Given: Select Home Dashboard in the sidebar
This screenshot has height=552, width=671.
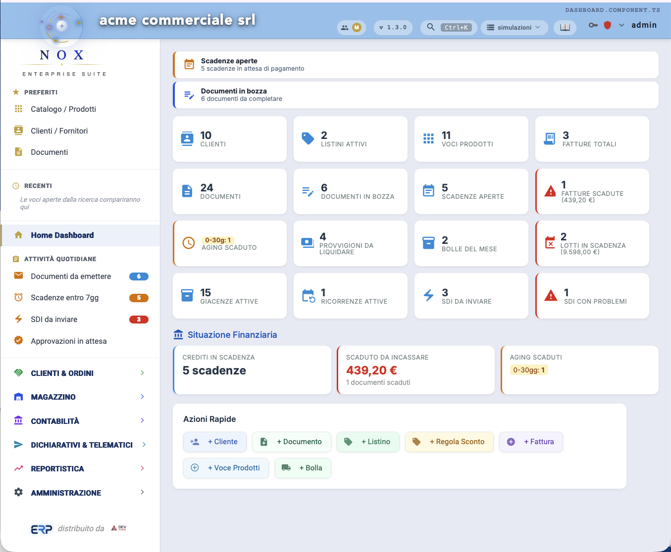Looking at the screenshot, I should [x=62, y=235].
